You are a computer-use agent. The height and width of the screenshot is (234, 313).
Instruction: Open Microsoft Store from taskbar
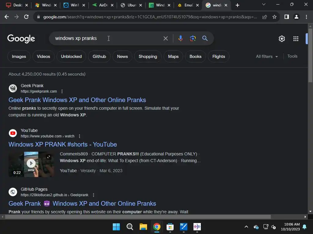[170, 227]
